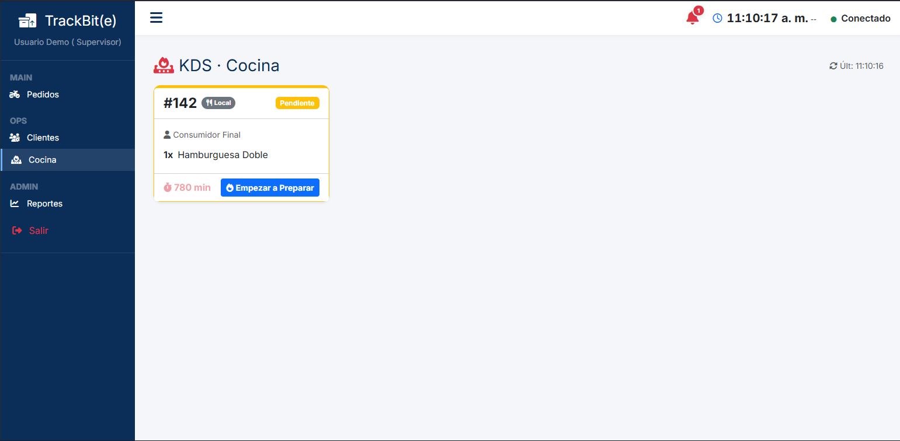This screenshot has width=900, height=441.
Task: Toggle the Pendiente status badge on order #142
Action: pos(297,103)
